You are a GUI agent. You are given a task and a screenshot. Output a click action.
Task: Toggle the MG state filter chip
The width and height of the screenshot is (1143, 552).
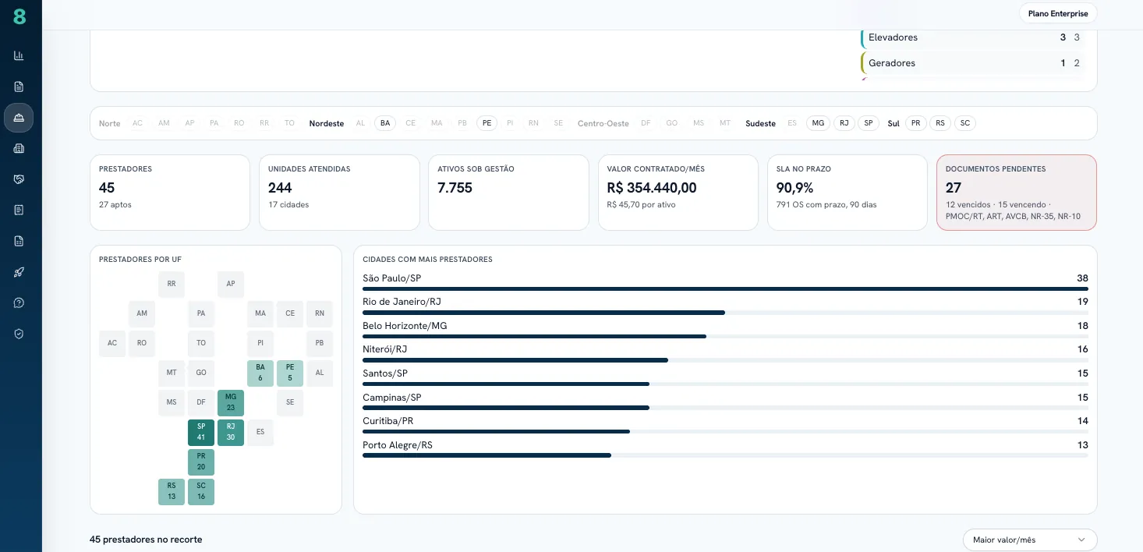(x=818, y=123)
